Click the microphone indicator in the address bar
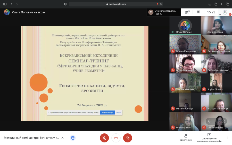This screenshot has height=145, width=232. click(x=157, y=4)
